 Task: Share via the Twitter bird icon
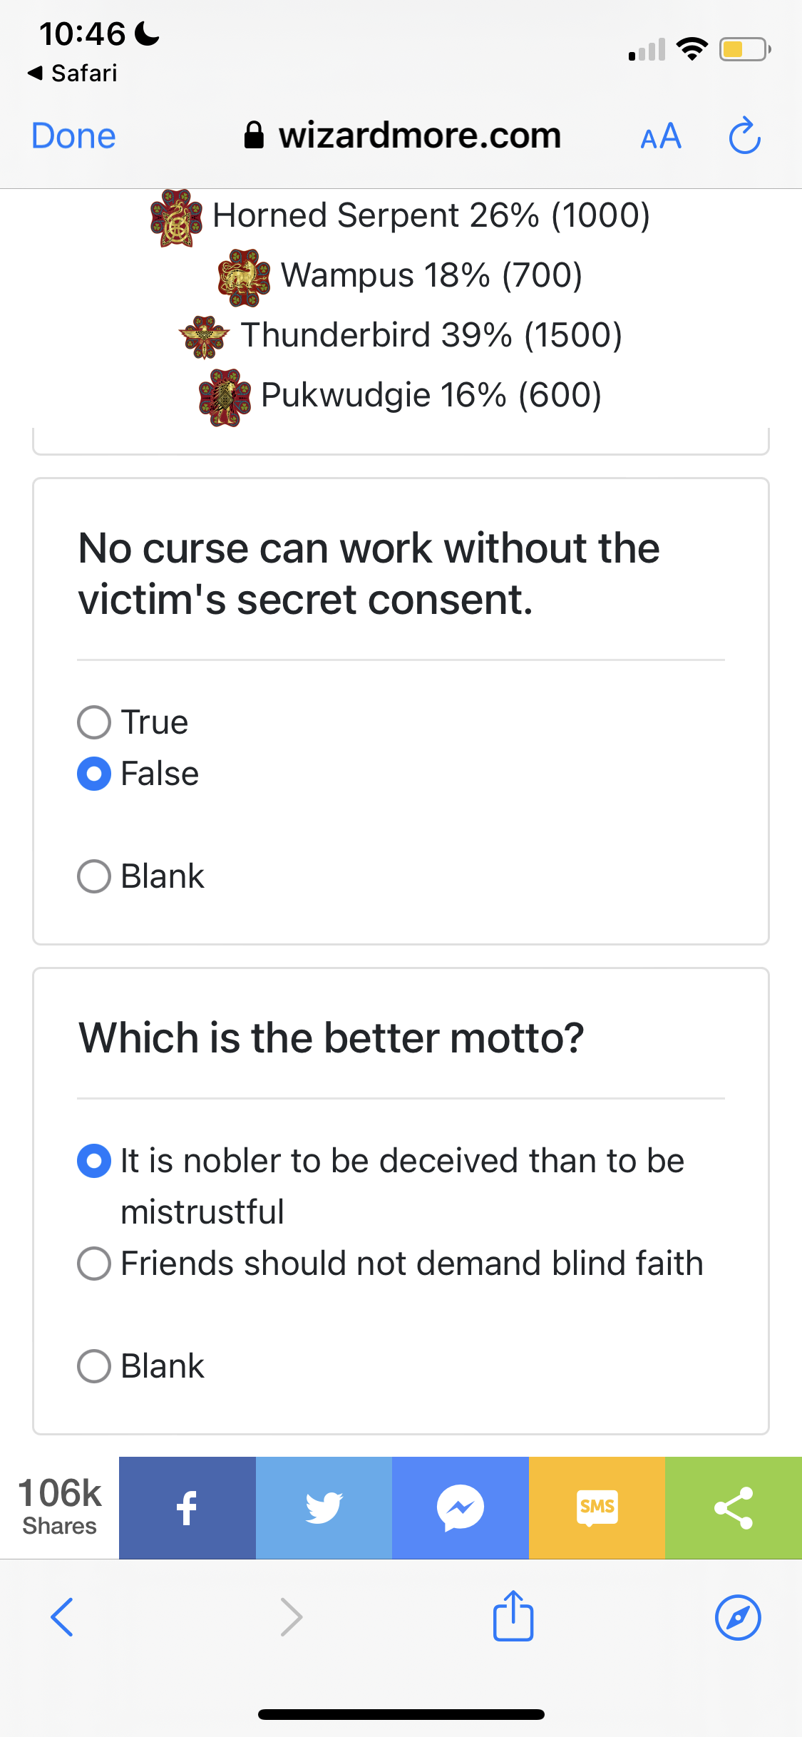[x=324, y=1507]
